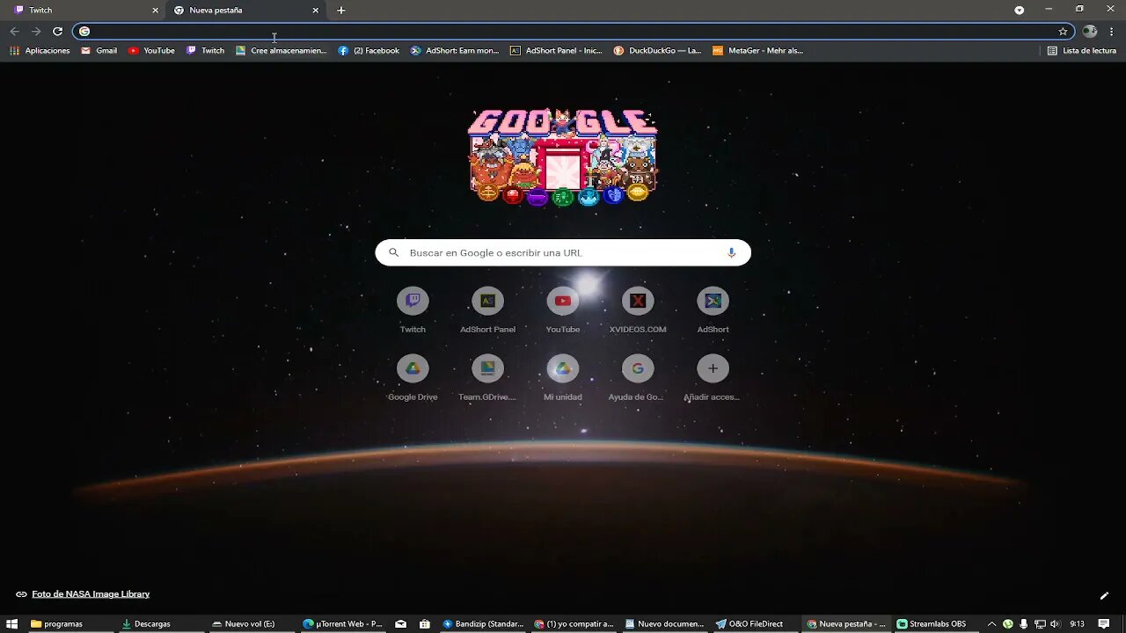Open the Mi unidad shortcut tile
1126x633 pixels.
click(x=563, y=378)
